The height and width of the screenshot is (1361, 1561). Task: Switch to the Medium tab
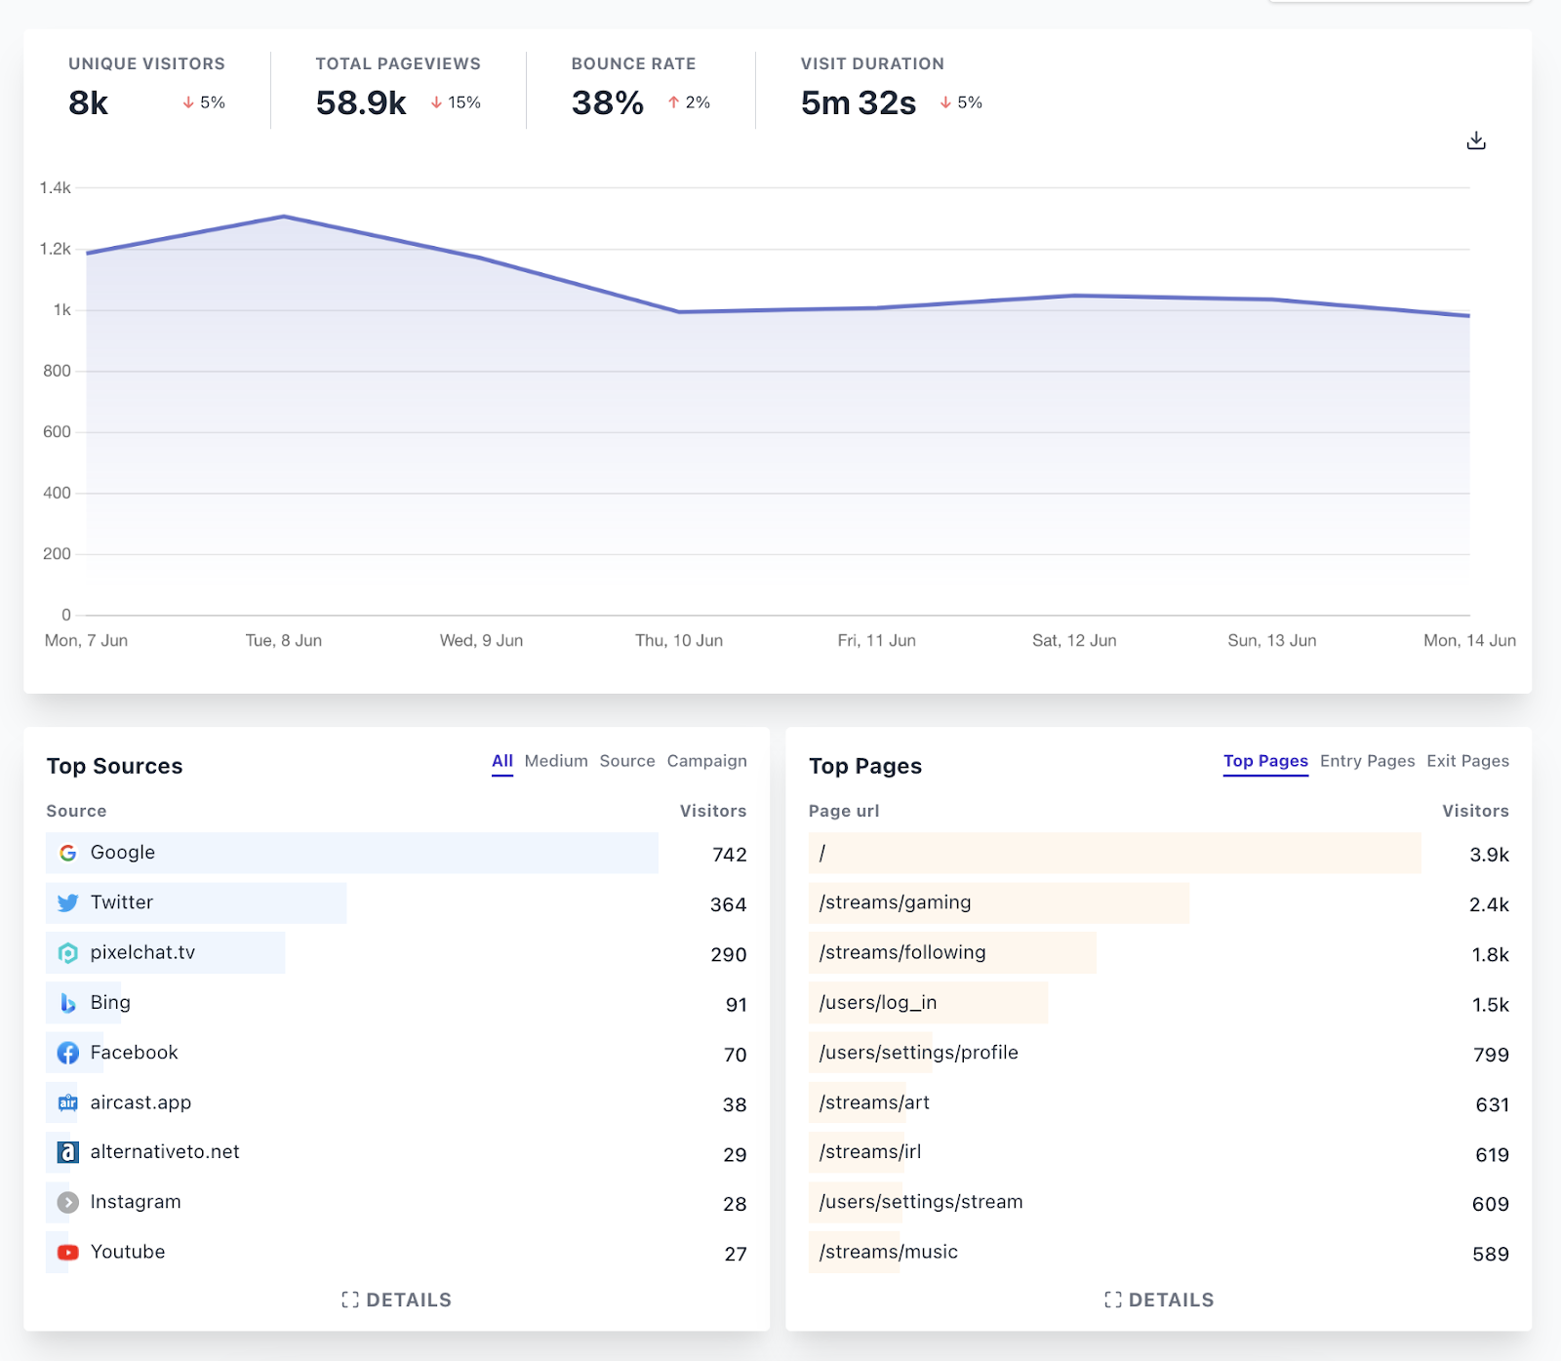coord(556,761)
